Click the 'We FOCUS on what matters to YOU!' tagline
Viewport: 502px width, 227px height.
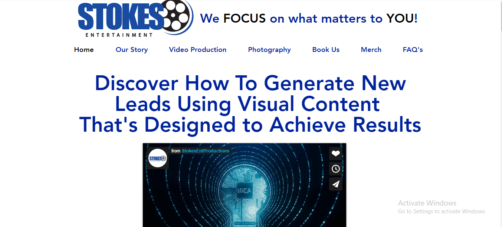(309, 18)
